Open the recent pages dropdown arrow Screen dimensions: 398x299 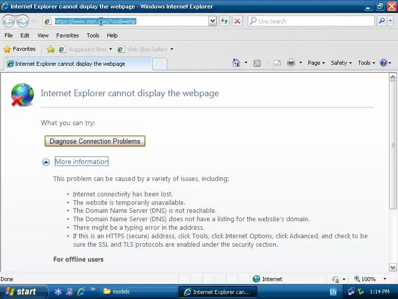tap(34, 21)
